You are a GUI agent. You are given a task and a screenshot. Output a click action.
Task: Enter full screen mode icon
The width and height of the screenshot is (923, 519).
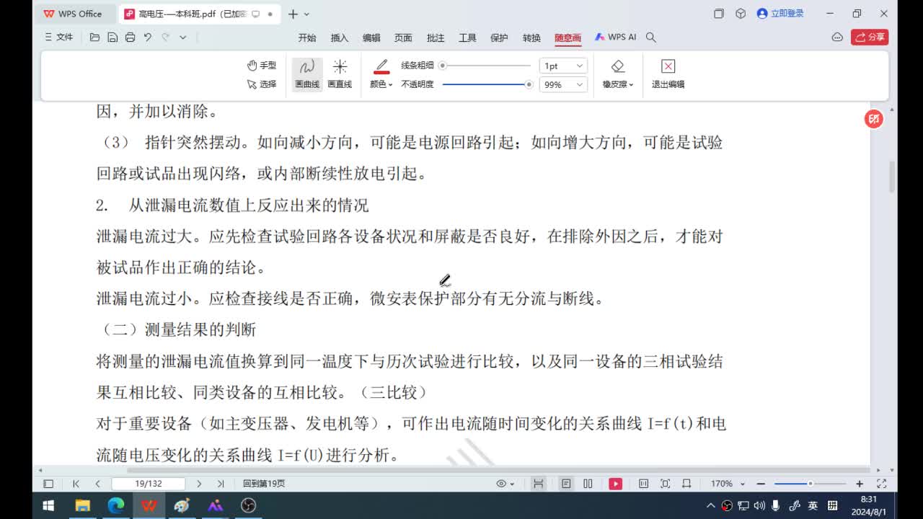881,484
